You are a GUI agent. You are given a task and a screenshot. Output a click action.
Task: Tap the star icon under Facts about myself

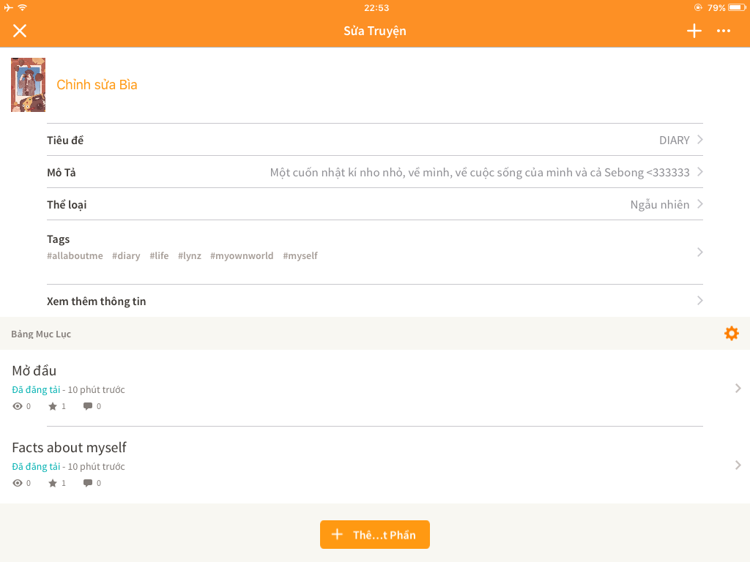(x=53, y=483)
